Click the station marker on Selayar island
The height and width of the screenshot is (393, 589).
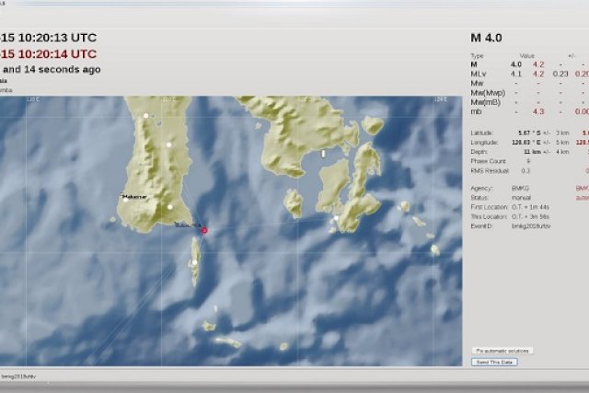(x=194, y=262)
